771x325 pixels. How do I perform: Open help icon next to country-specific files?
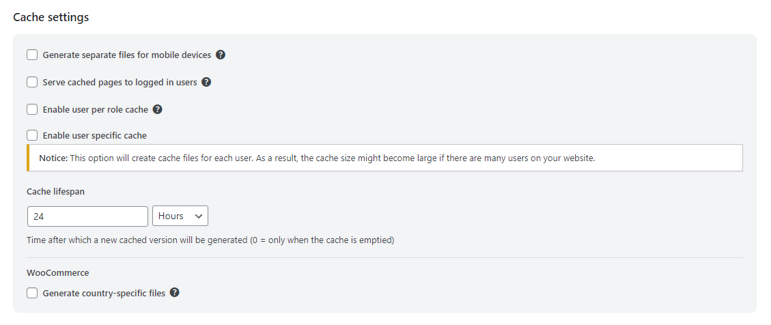click(x=174, y=293)
